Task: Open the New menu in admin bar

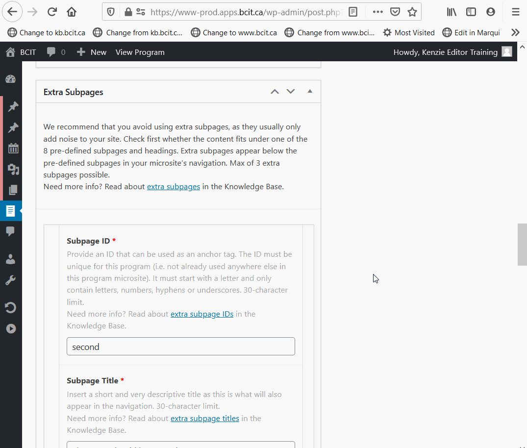Action: pos(91,52)
